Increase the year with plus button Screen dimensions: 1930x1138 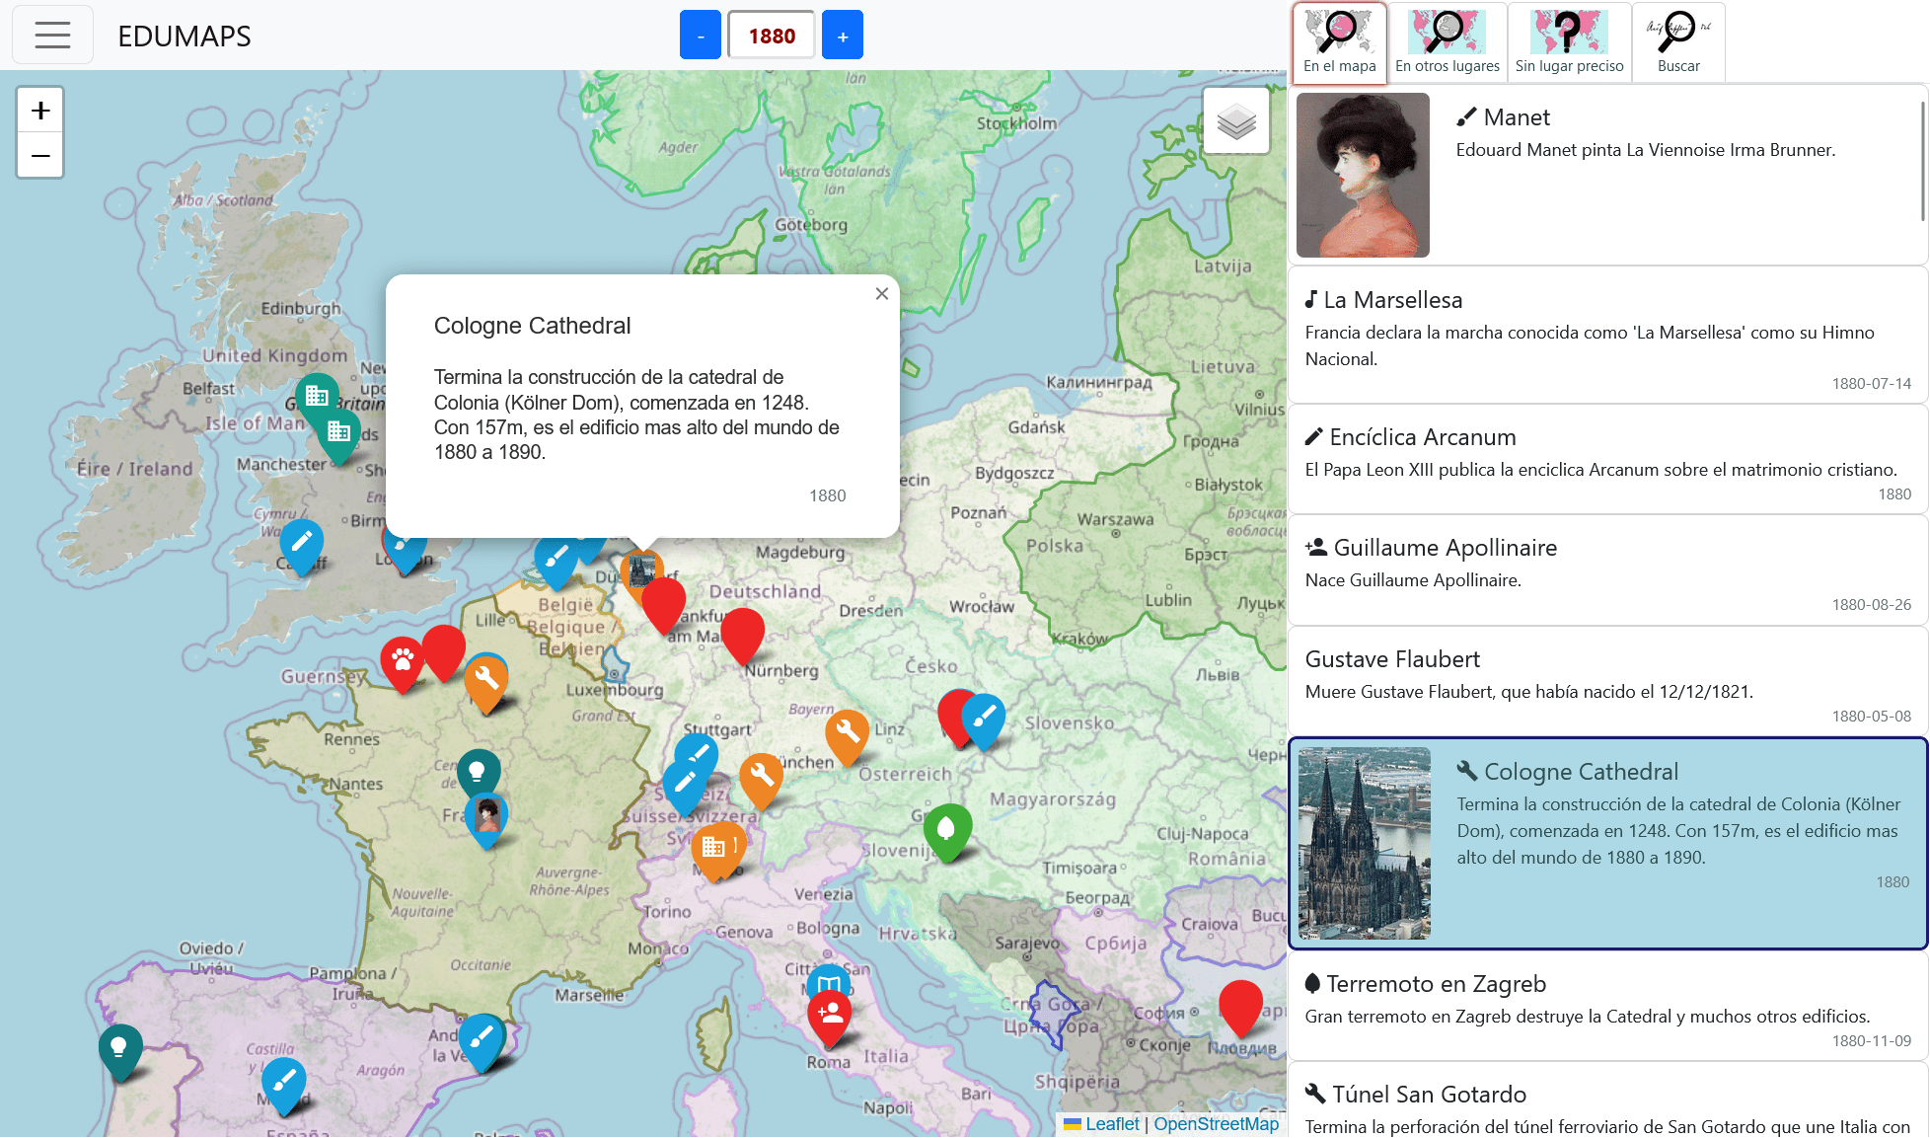(842, 36)
